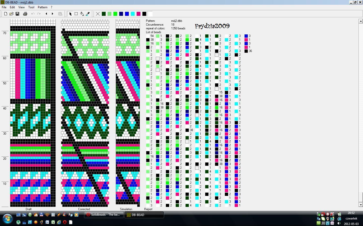Undo the last edit in the toolbar

pyautogui.click(x=33, y=14)
